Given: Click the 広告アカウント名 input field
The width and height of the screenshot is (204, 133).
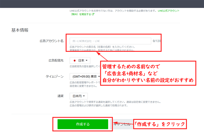Looking at the screenshot, I should pos(110,41).
